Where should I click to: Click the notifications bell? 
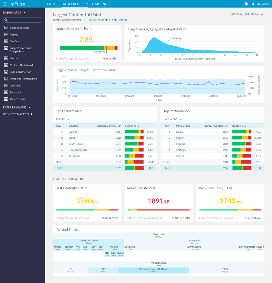tap(246, 4)
